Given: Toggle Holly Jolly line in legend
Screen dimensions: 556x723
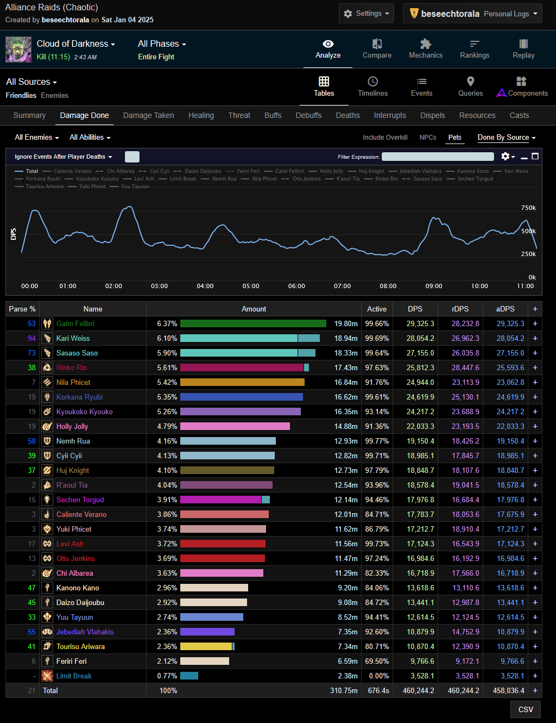Looking at the screenshot, I should point(326,171).
